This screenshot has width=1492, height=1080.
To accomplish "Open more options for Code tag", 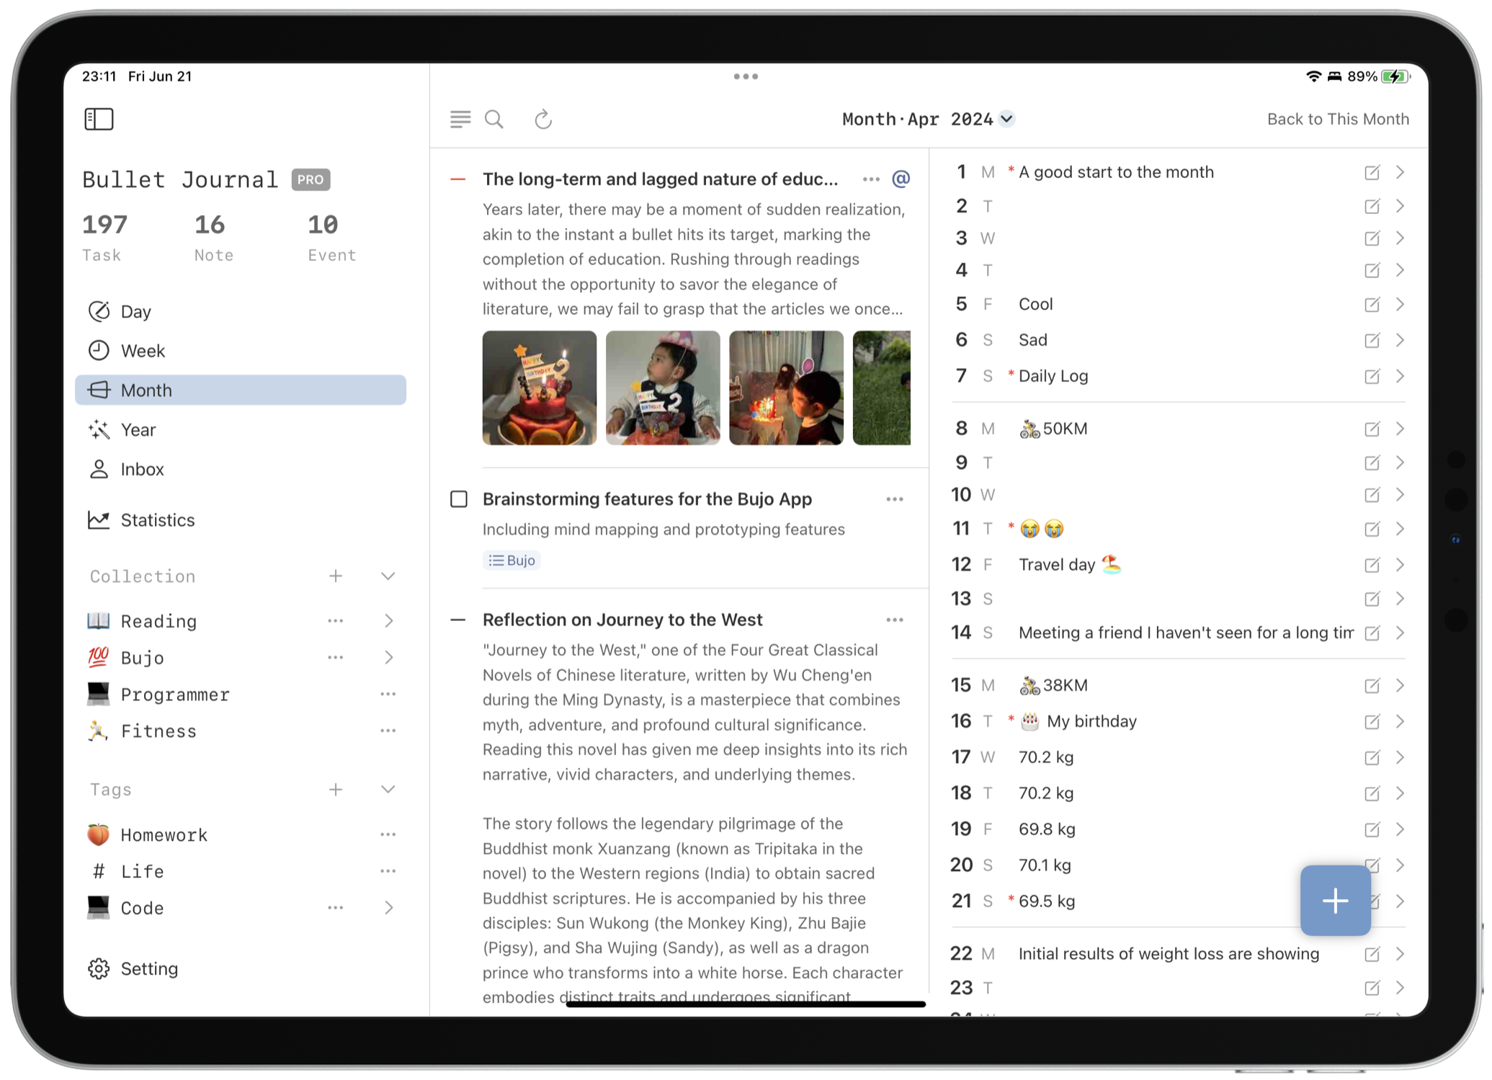I will 336,907.
